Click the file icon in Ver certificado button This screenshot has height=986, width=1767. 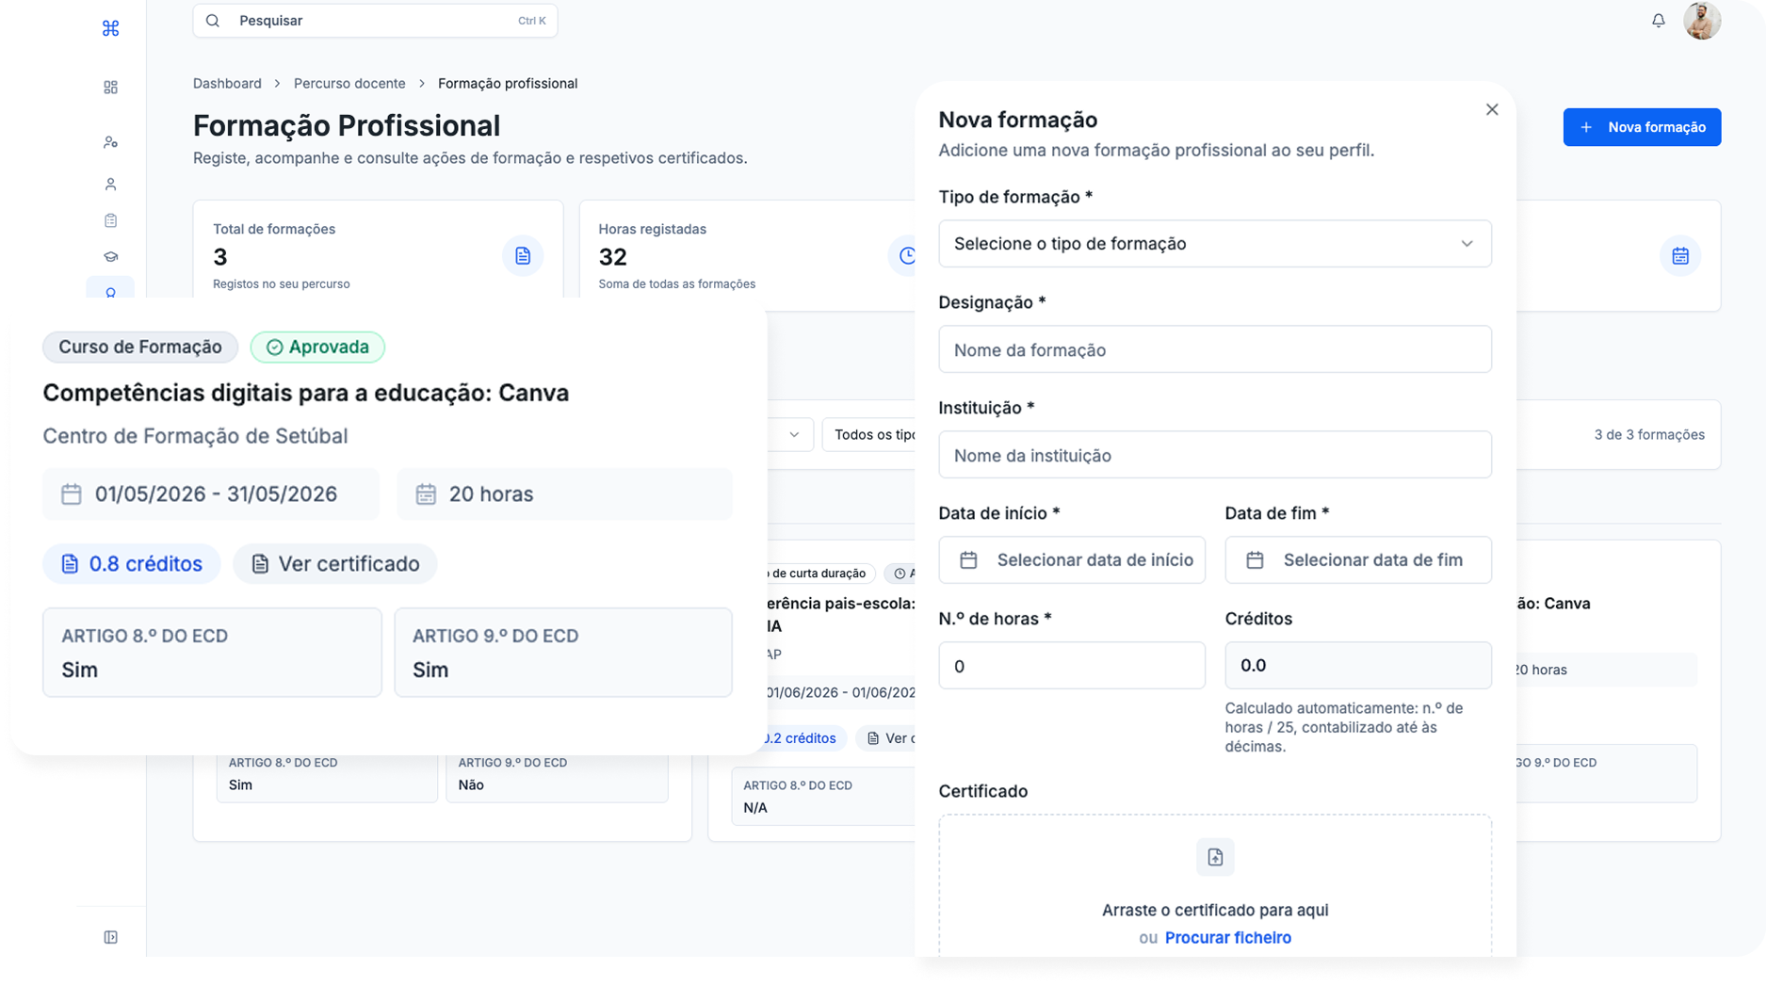260,564
